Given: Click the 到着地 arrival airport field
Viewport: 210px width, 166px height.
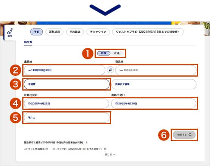Looking at the screenshot, I should [x=156, y=70].
